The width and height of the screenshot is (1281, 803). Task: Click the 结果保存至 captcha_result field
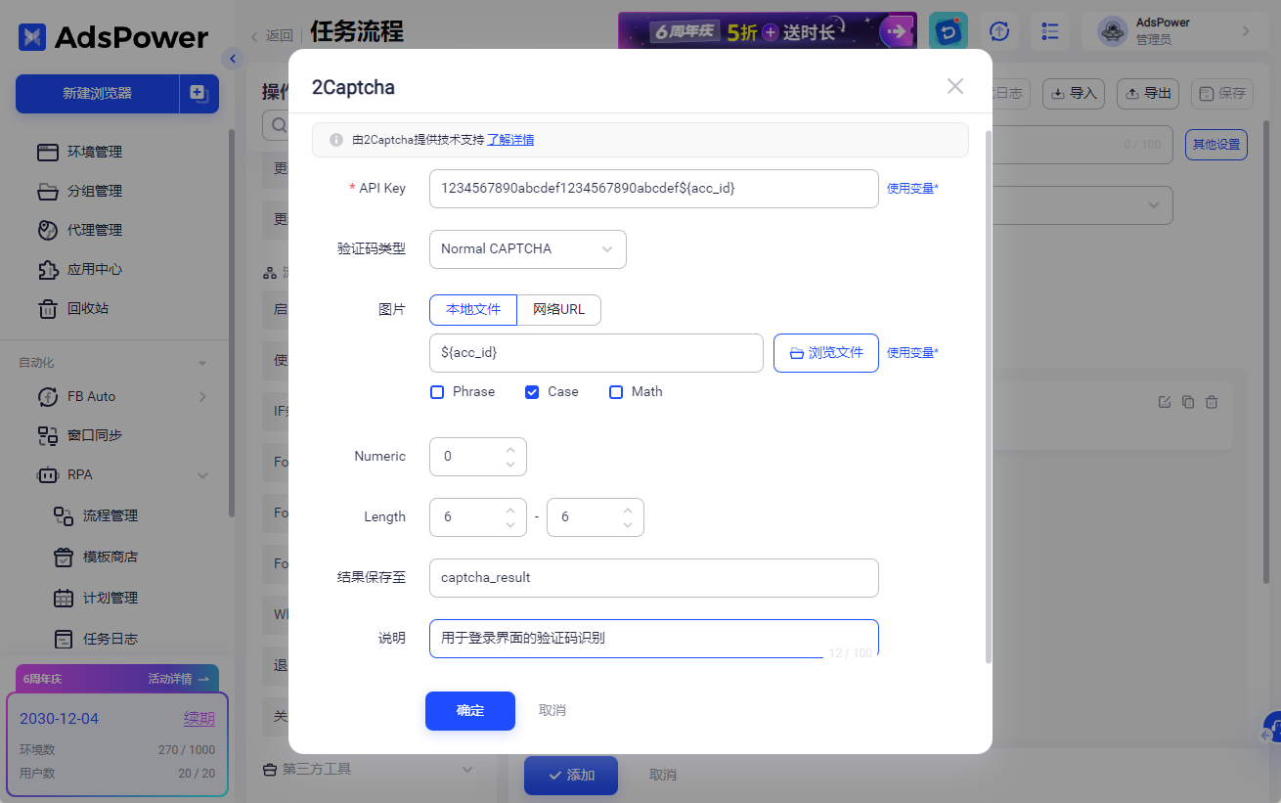tap(653, 578)
